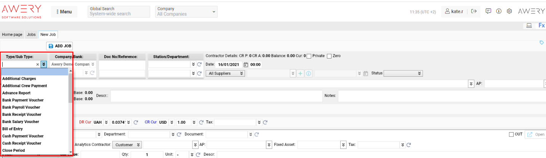Image resolution: width=546 pixels, height=158 pixels.
Task: Open the calendar icon beside the date field
Action: click(x=246, y=65)
